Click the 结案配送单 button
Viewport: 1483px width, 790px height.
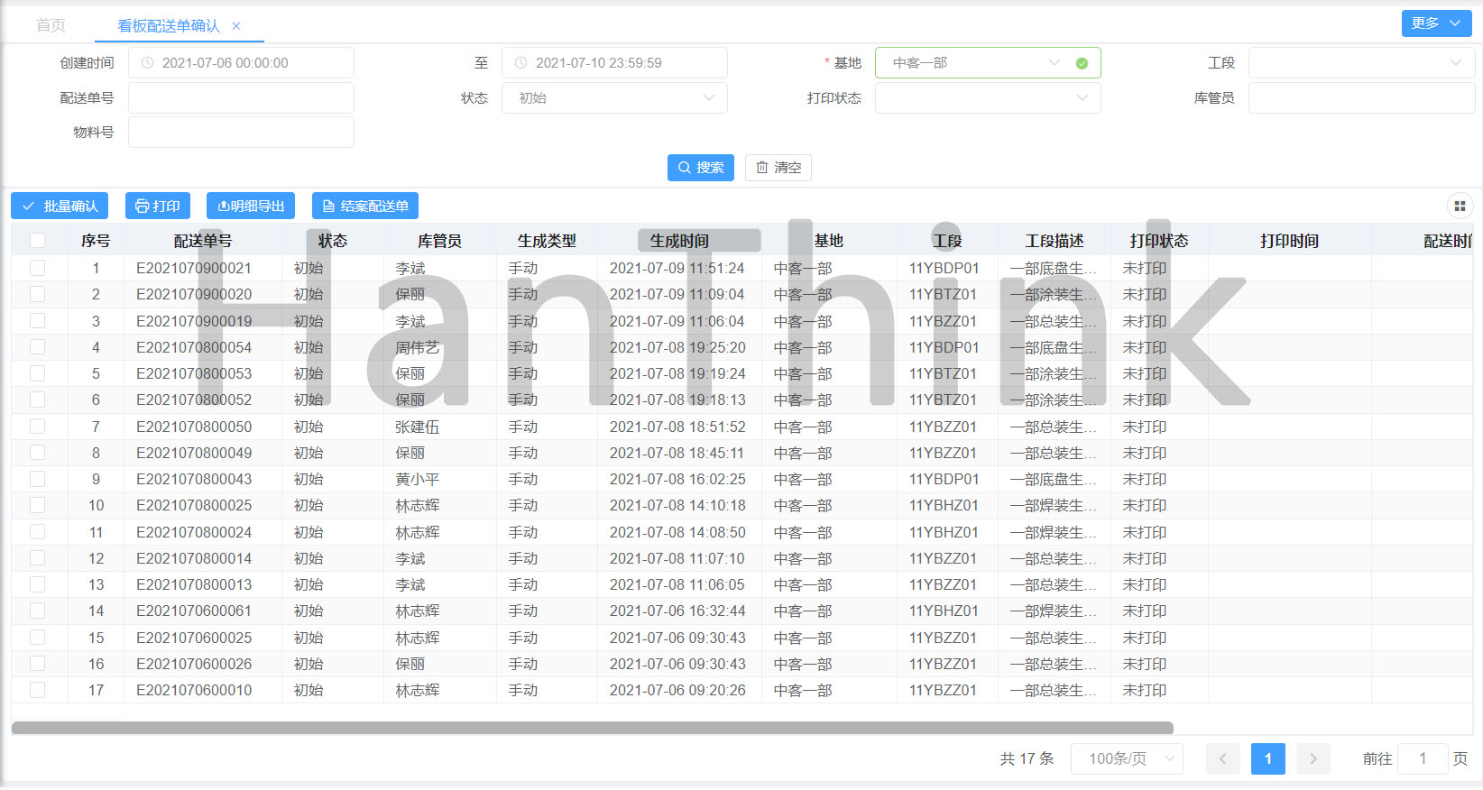point(365,207)
